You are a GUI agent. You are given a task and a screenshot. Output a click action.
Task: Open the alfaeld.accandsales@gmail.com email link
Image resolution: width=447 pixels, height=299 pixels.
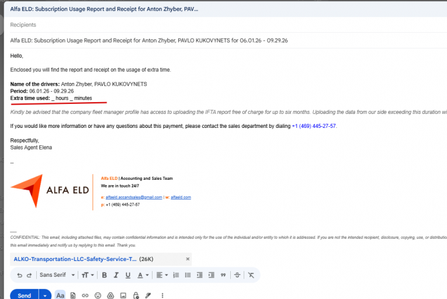134,197
